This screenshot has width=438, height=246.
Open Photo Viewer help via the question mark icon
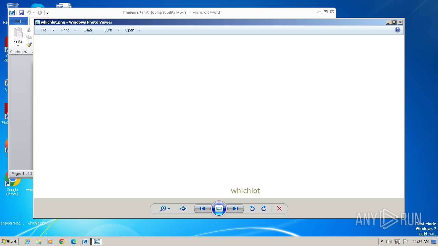pos(398,30)
